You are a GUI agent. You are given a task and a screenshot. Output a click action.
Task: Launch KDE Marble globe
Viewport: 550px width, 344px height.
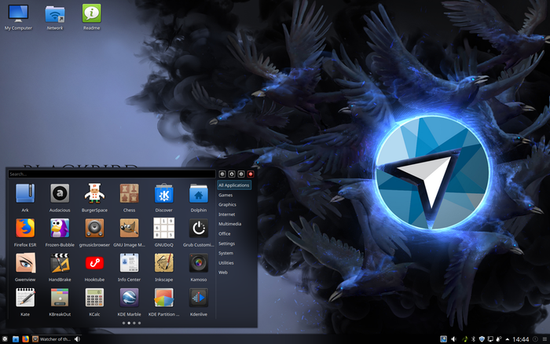pos(129,302)
